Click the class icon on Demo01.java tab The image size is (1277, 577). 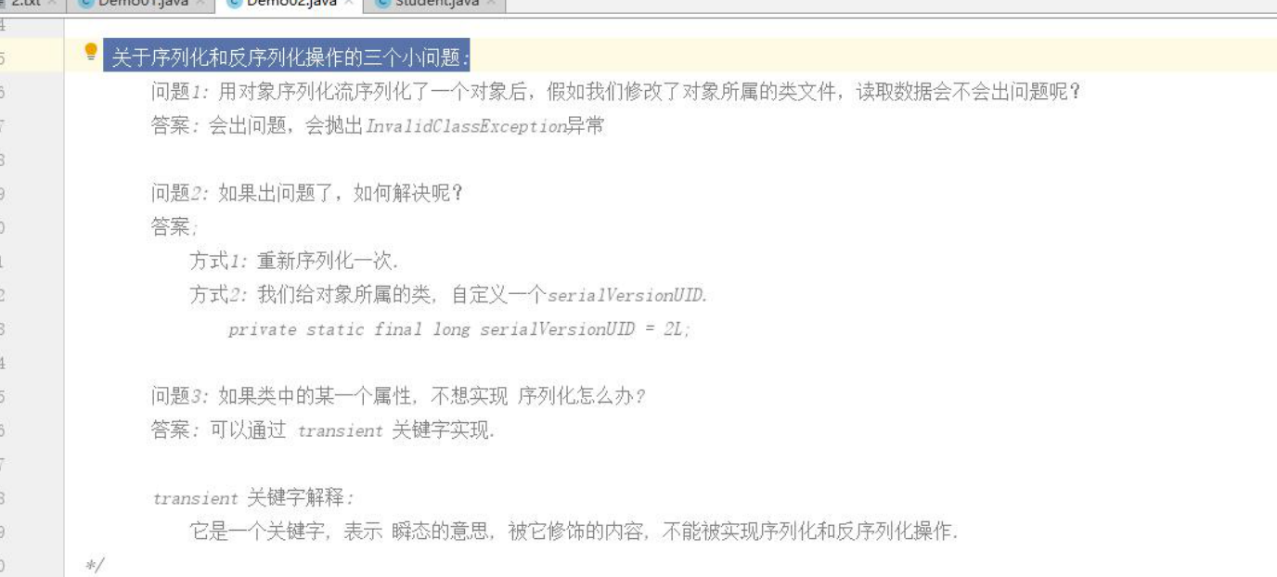85,3
